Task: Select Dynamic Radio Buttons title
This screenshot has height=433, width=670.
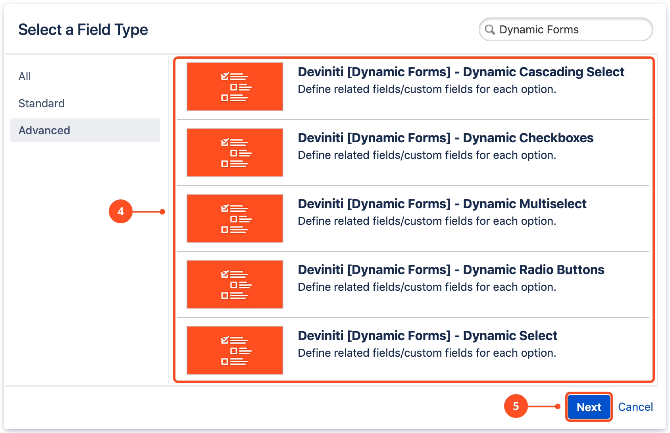Action: tap(451, 270)
